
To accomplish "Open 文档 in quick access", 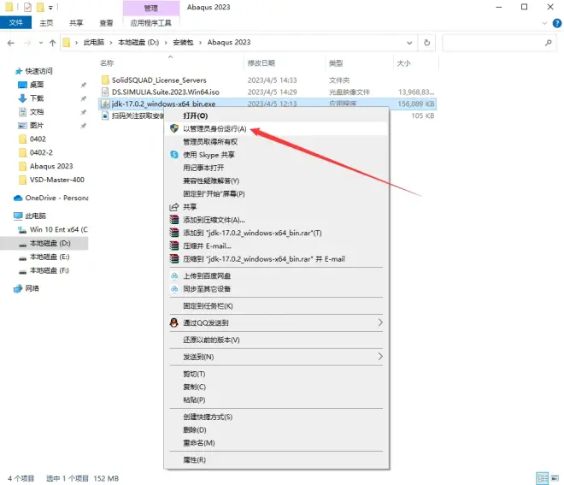I will 37,112.
